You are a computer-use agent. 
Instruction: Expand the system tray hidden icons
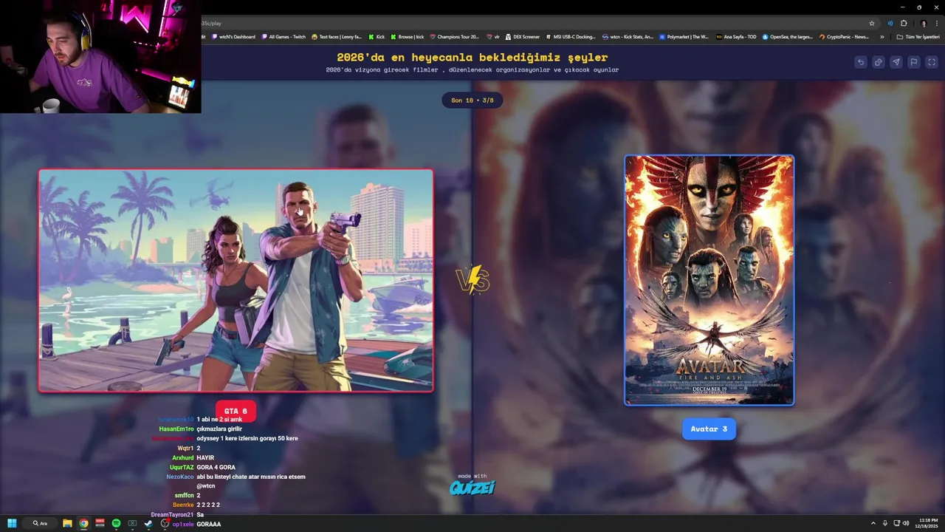[x=873, y=523]
